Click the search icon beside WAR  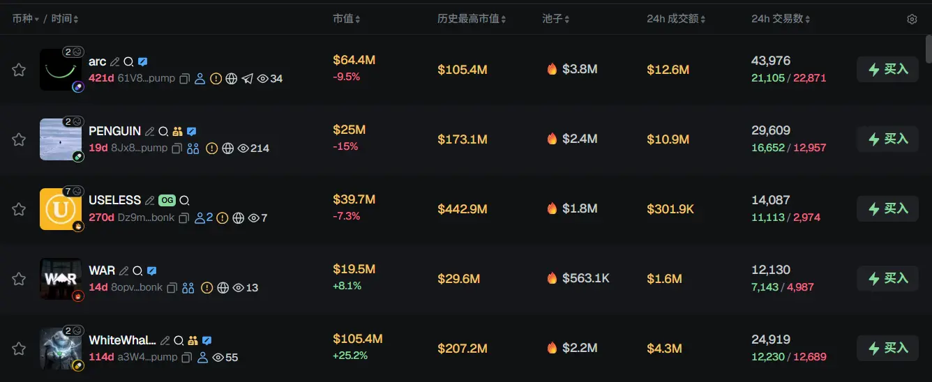coord(138,270)
